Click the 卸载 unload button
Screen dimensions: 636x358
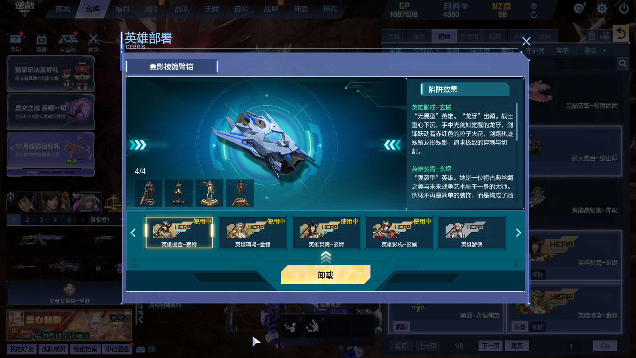(x=326, y=275)
